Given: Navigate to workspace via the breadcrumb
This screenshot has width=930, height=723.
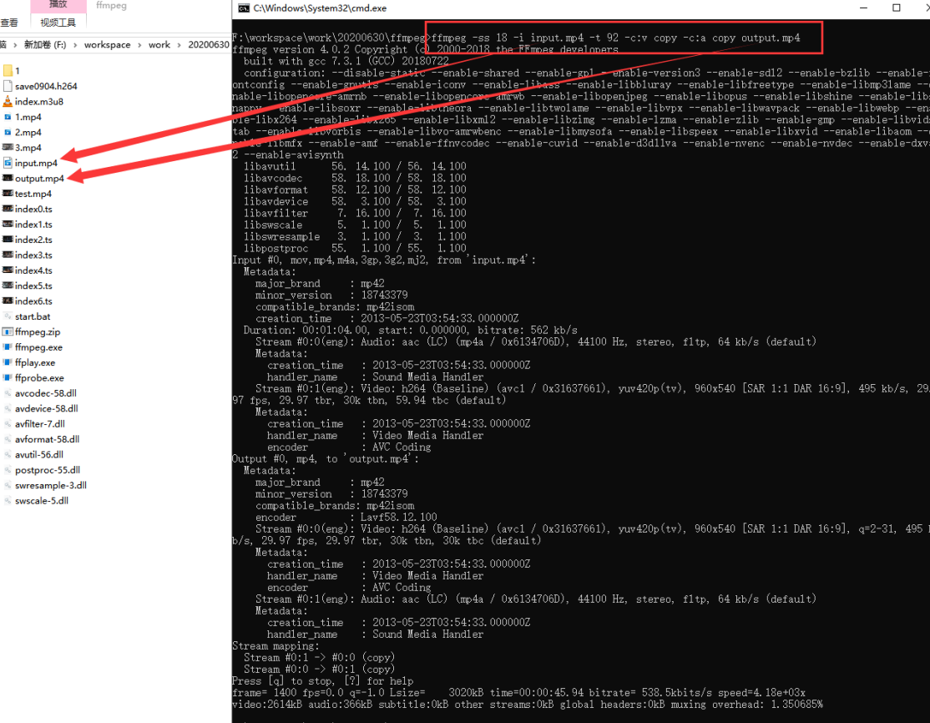Looking at the screenshot, I should 107,44.
